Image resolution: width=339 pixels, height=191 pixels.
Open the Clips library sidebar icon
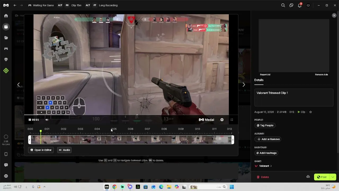point(6,27)
